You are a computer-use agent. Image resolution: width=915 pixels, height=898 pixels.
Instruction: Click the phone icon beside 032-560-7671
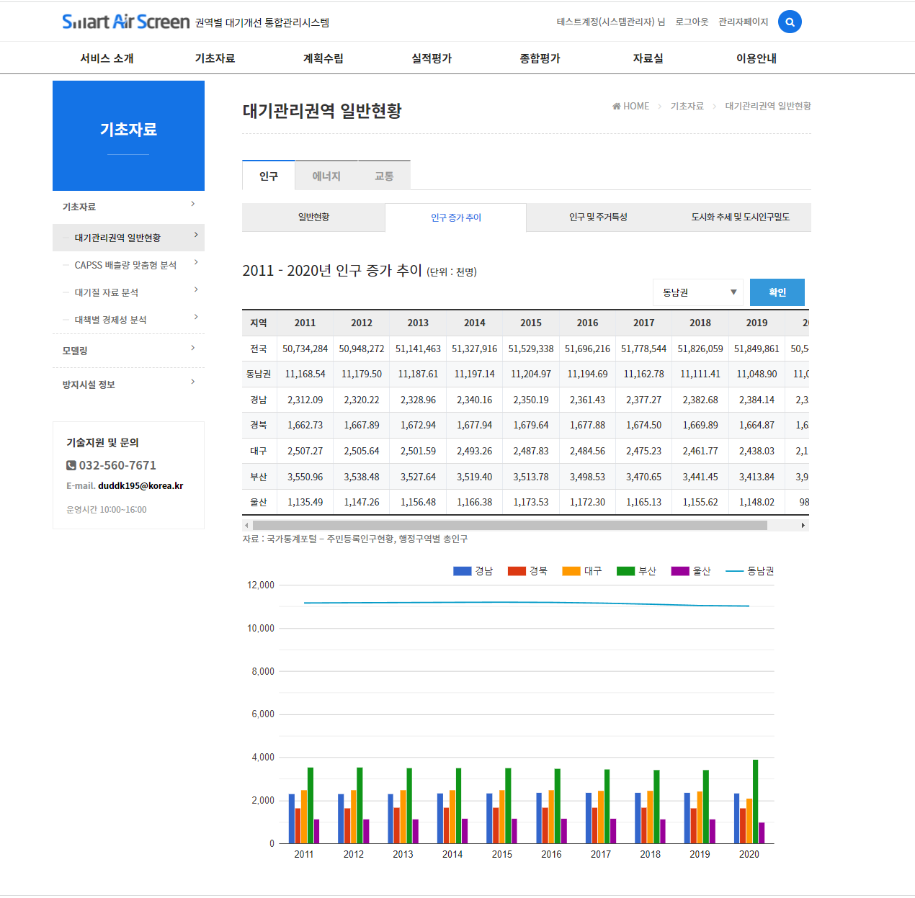(71, 465)
